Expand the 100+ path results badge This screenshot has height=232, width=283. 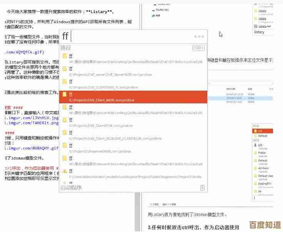[198, 48]
